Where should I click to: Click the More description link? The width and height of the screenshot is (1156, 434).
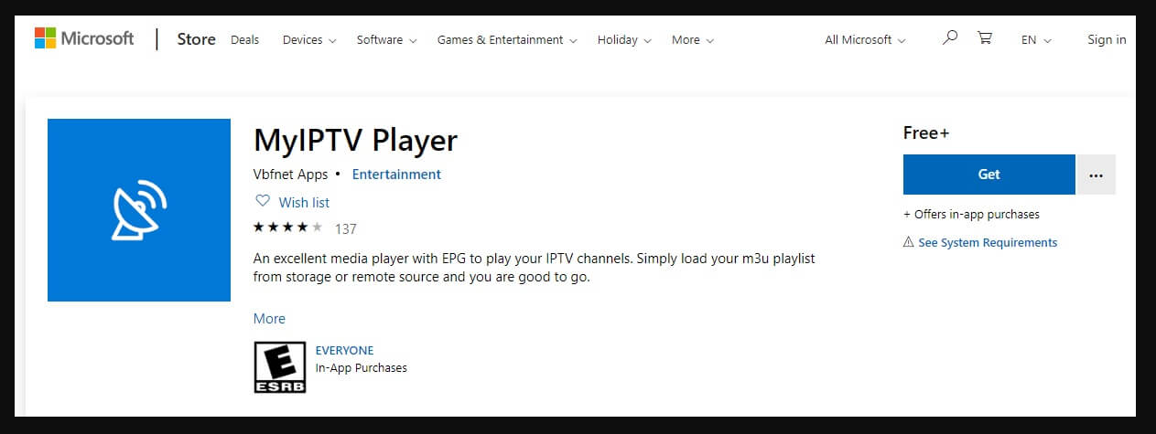pos(269,318)
